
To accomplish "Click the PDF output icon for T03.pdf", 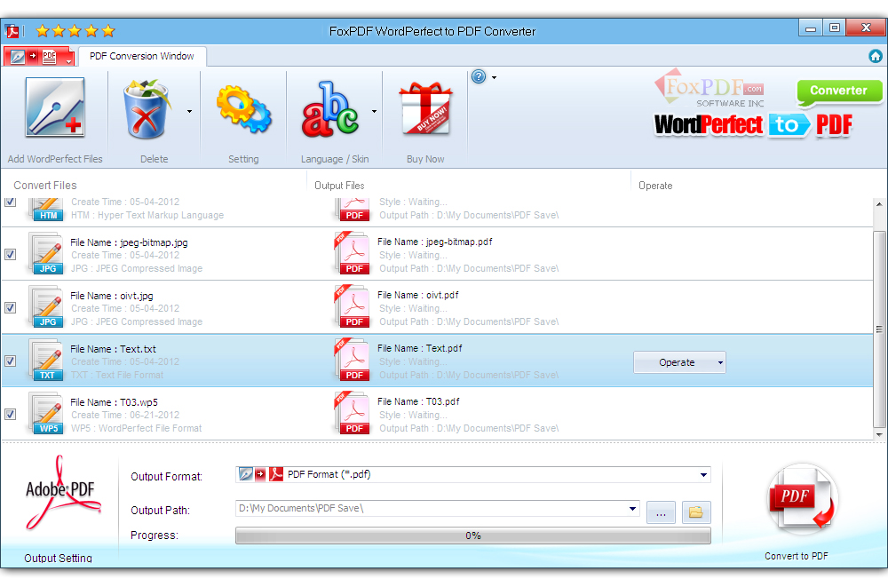I will 353,413.
